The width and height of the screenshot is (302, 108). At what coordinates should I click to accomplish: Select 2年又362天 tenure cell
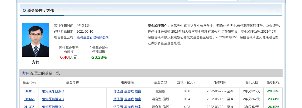coord(252,99)
